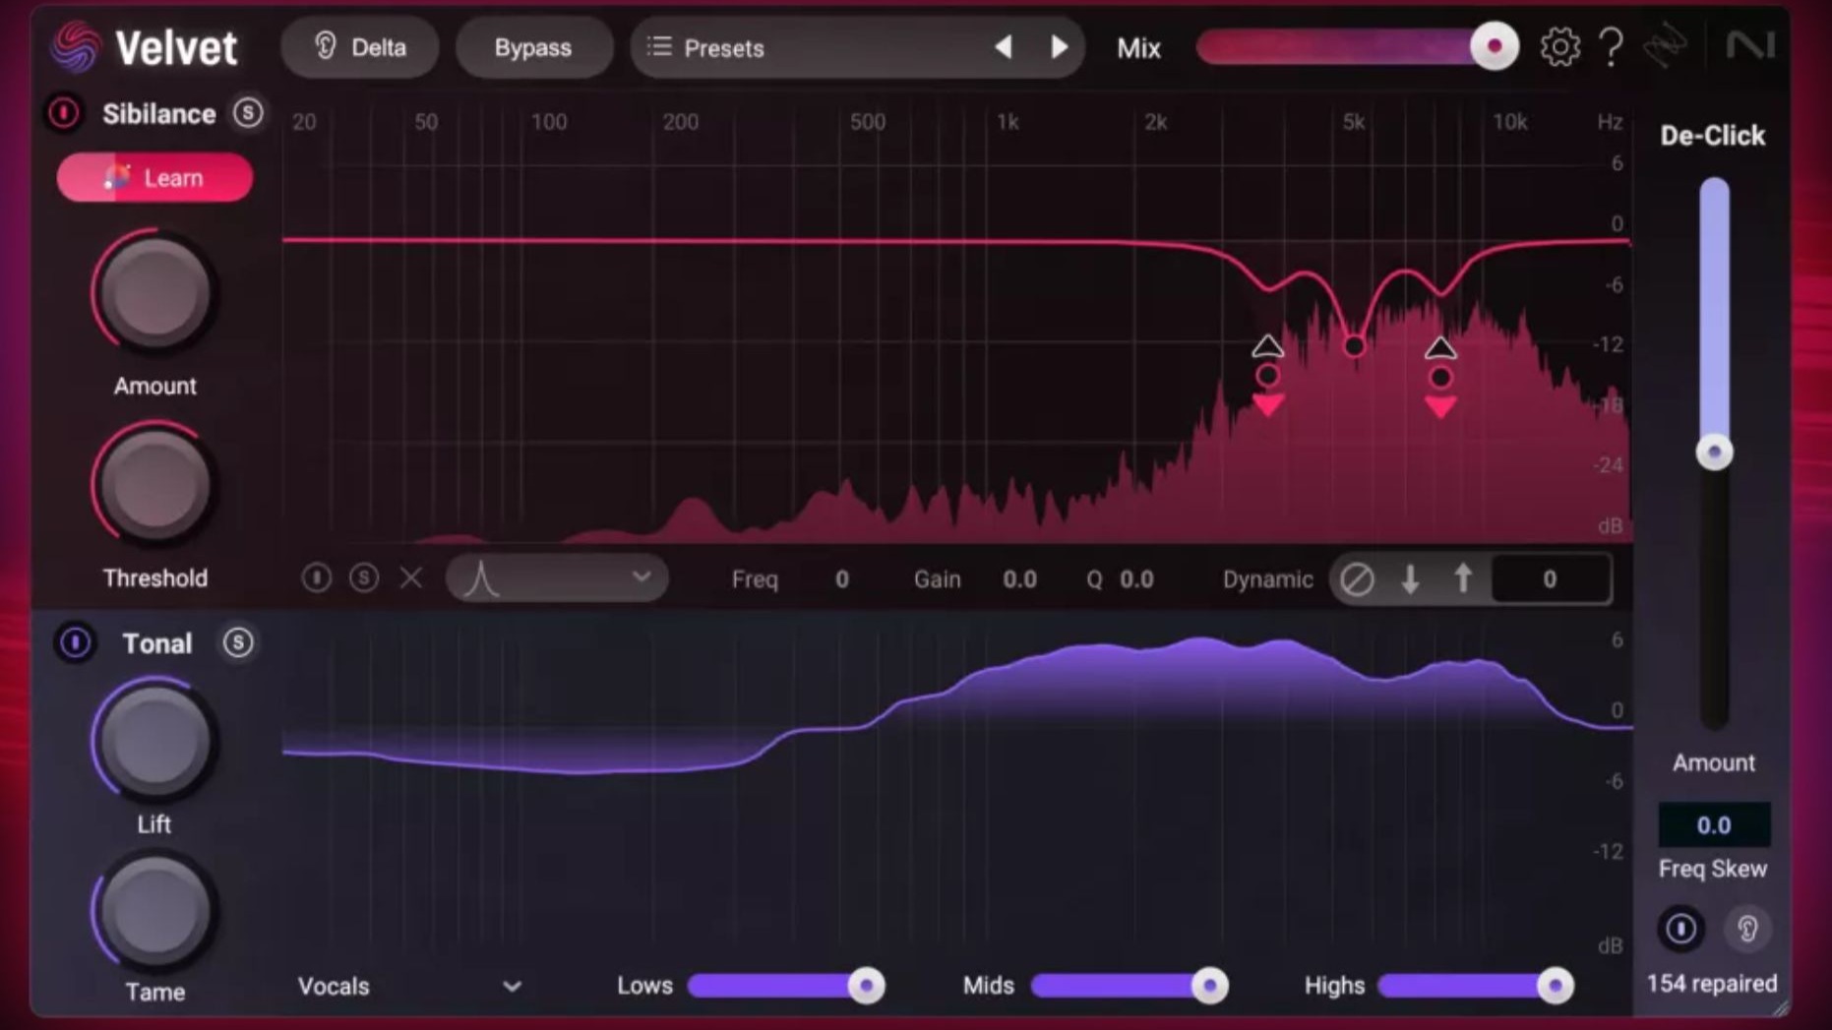Click the Velvet logo icon

tap(75, 46)
